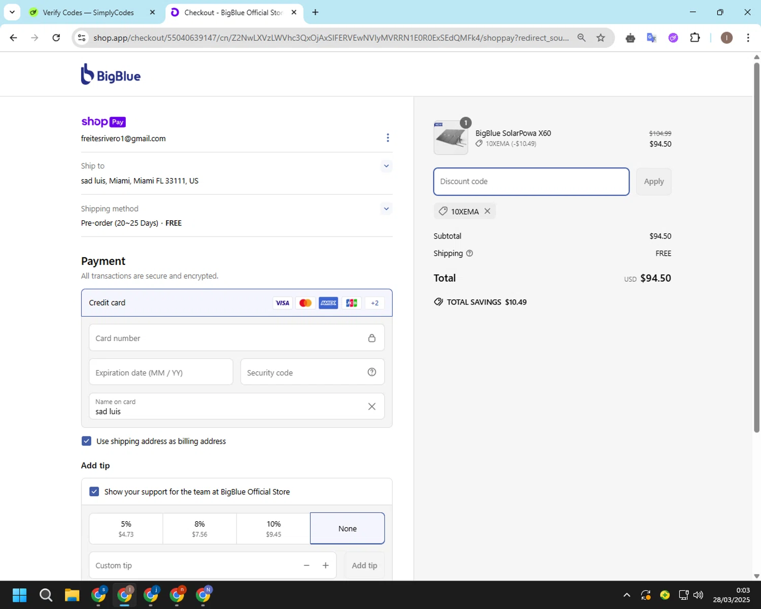Screen dimensions: 761x609
Task: Select the None tip option
Action: (x=348, y=528)
